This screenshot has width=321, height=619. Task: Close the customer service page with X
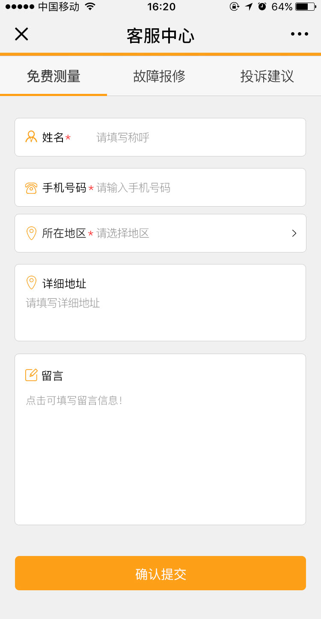(x=21, y=34)
